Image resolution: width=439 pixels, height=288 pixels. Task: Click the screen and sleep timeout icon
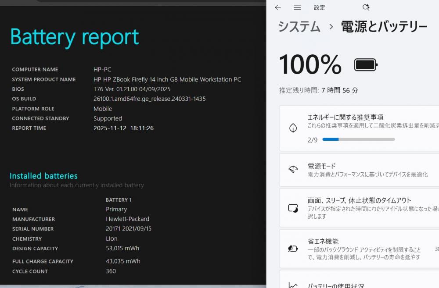click(x=293, y=208)
